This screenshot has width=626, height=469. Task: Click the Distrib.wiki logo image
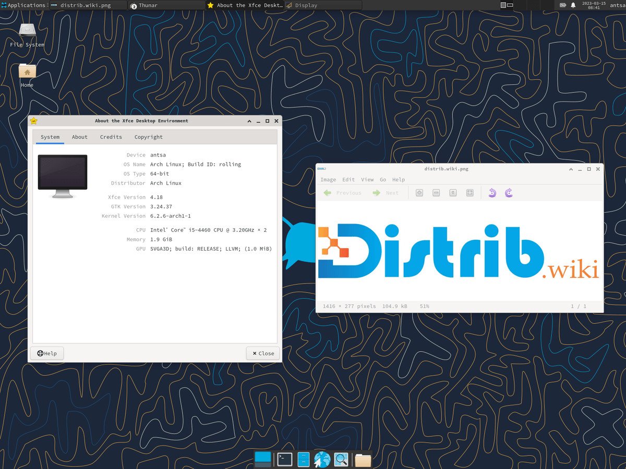(x=459, y=251)
